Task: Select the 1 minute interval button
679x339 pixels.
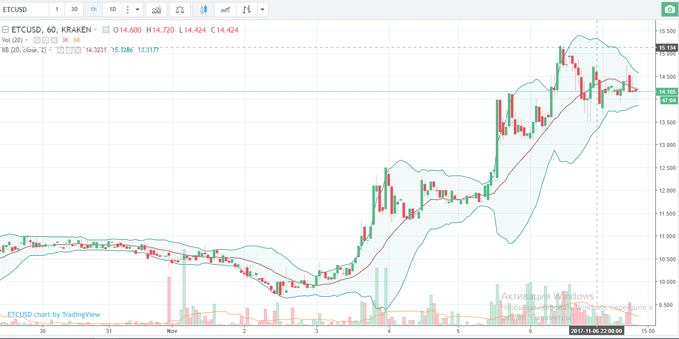Action: coord(57,10)
